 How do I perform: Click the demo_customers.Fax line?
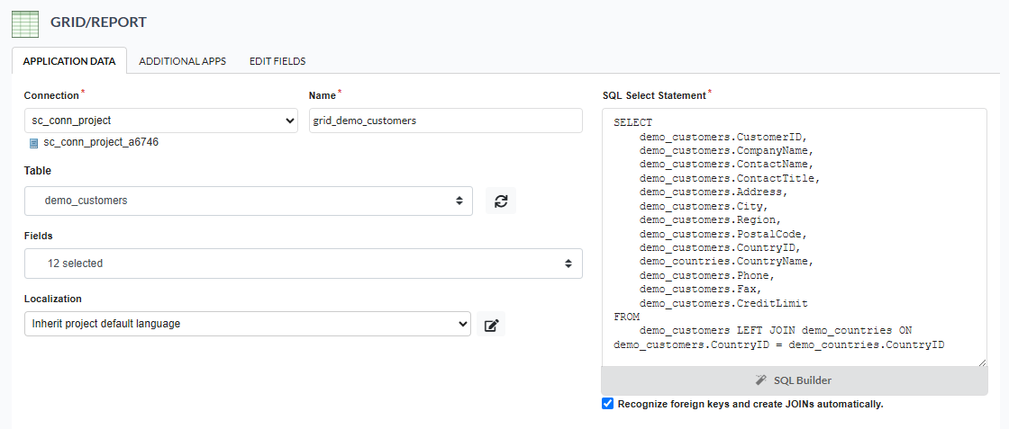coord(701,289)
